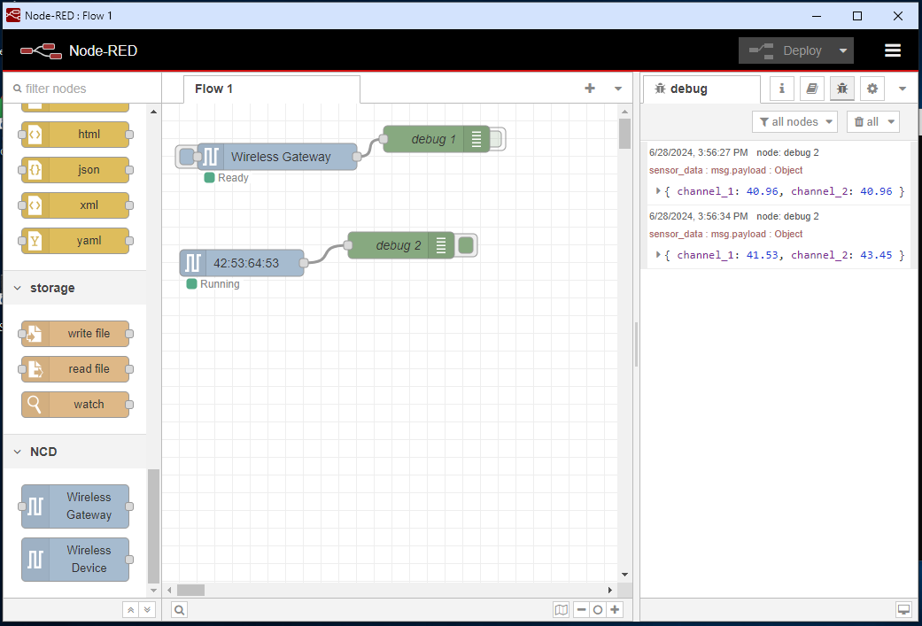Select the read file palette node
Viewport: 922px width, 626px height.
coord(75,369)
